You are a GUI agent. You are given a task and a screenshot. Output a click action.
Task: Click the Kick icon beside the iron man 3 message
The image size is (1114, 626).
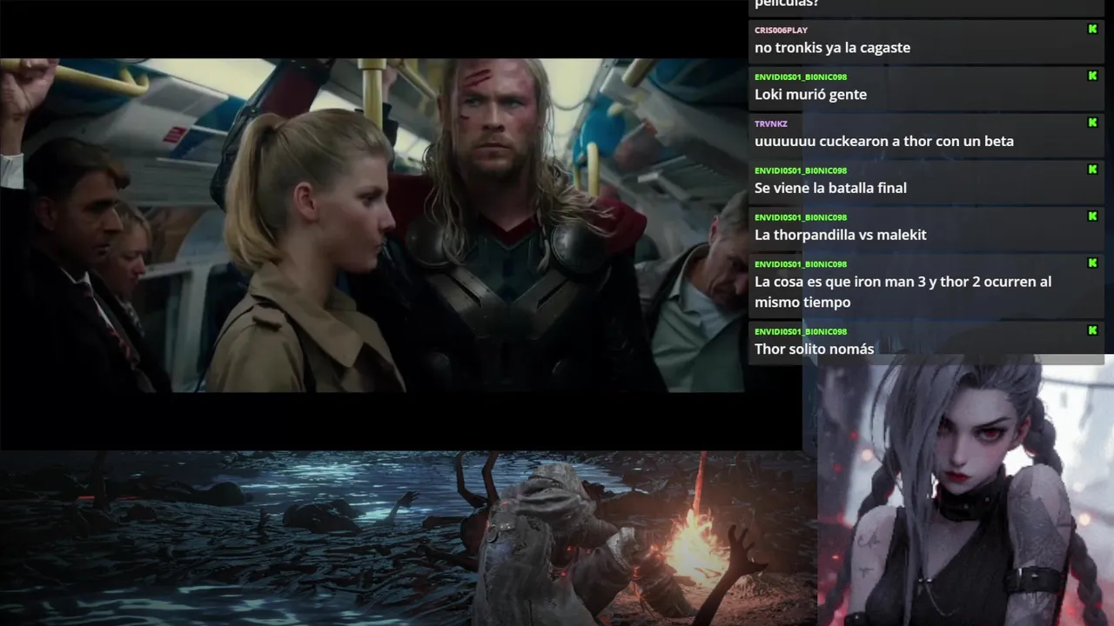(x=1092, y=263)
